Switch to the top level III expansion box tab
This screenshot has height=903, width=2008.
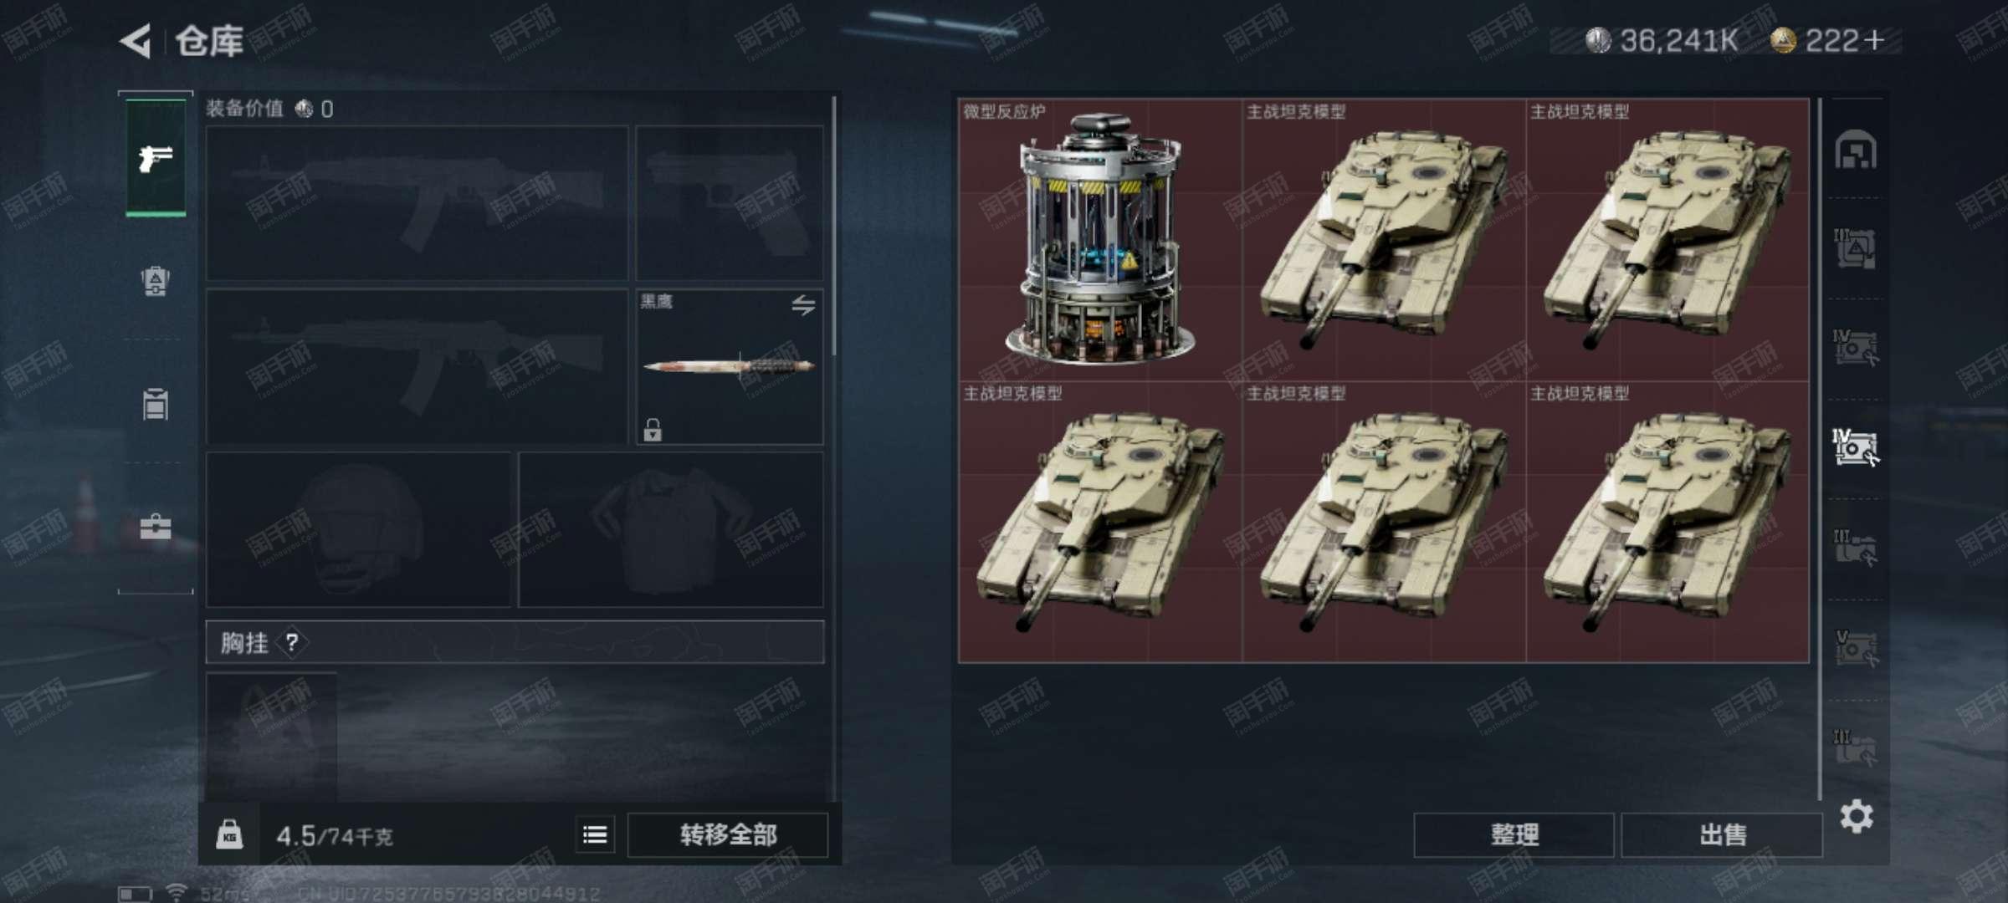[x=1855, y=247]
